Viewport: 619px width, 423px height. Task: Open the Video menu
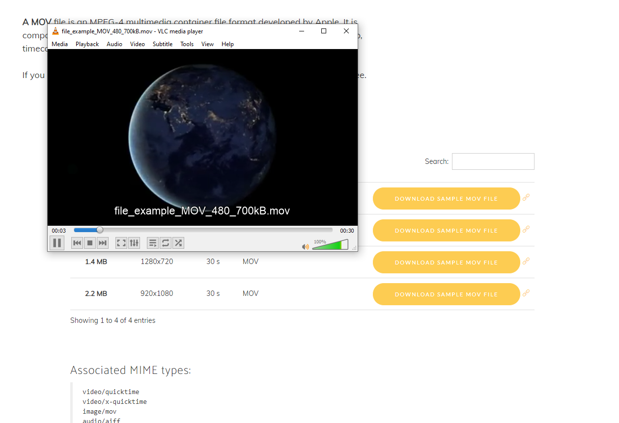pyautogui.click(x=138, y=44)
